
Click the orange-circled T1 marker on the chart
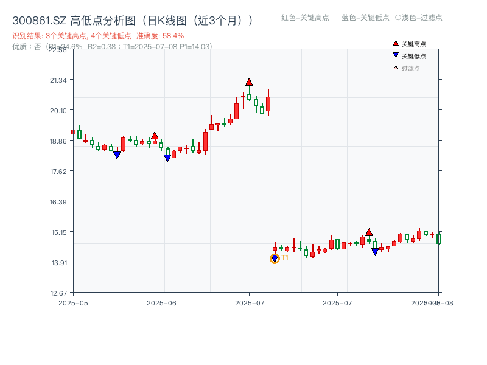point(274,258)
